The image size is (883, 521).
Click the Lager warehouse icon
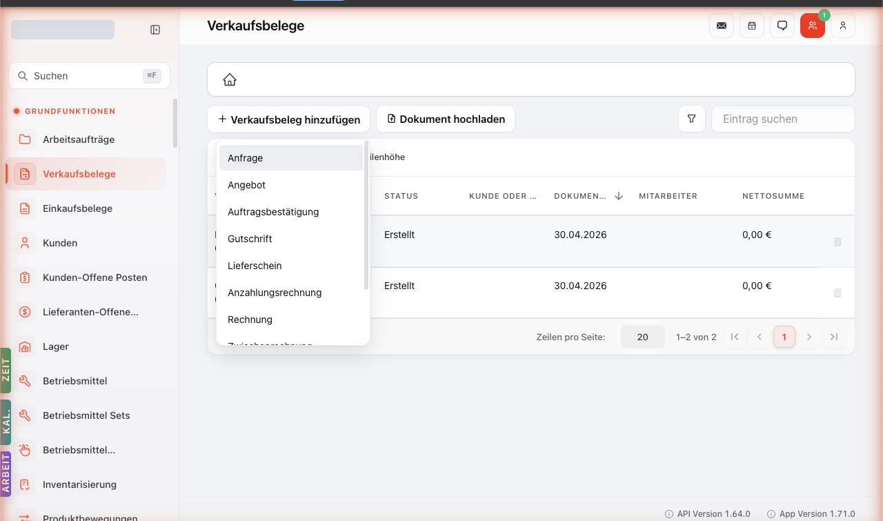click(x=25, y=346)
